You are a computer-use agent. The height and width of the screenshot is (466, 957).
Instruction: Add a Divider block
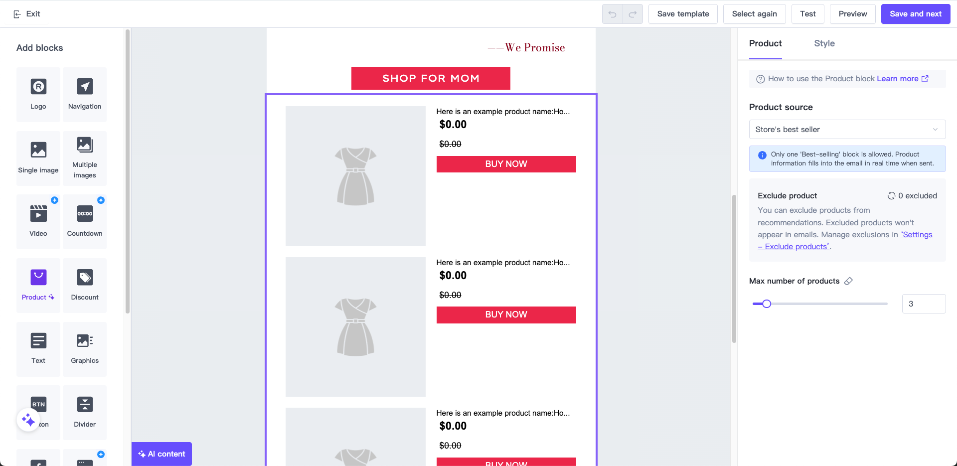click(85, 412)
